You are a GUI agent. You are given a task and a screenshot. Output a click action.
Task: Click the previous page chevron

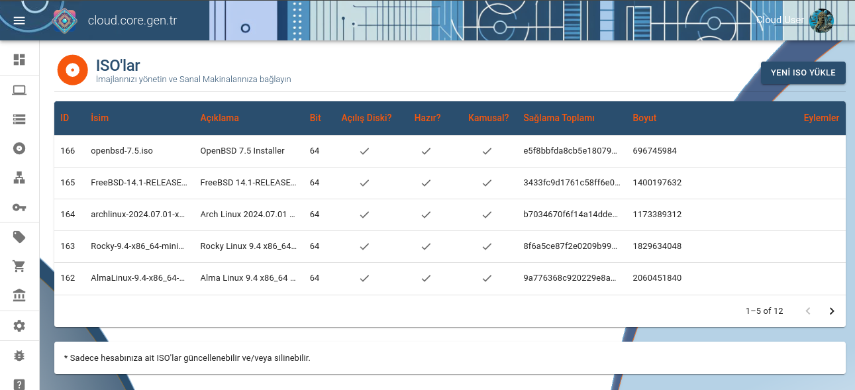807,310
